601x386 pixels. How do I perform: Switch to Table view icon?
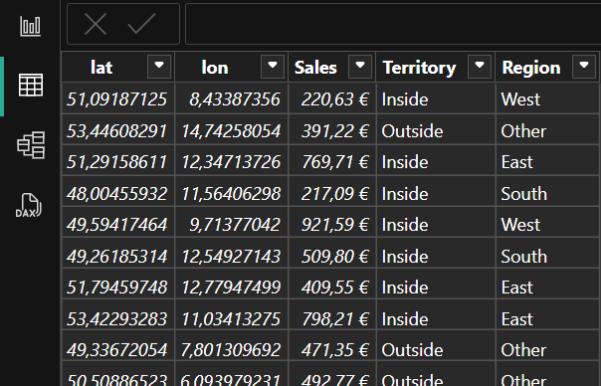(31, 85)
